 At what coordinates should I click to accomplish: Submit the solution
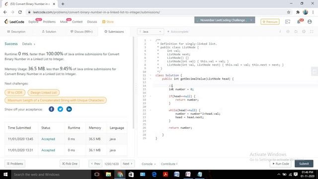pos(304,164)
